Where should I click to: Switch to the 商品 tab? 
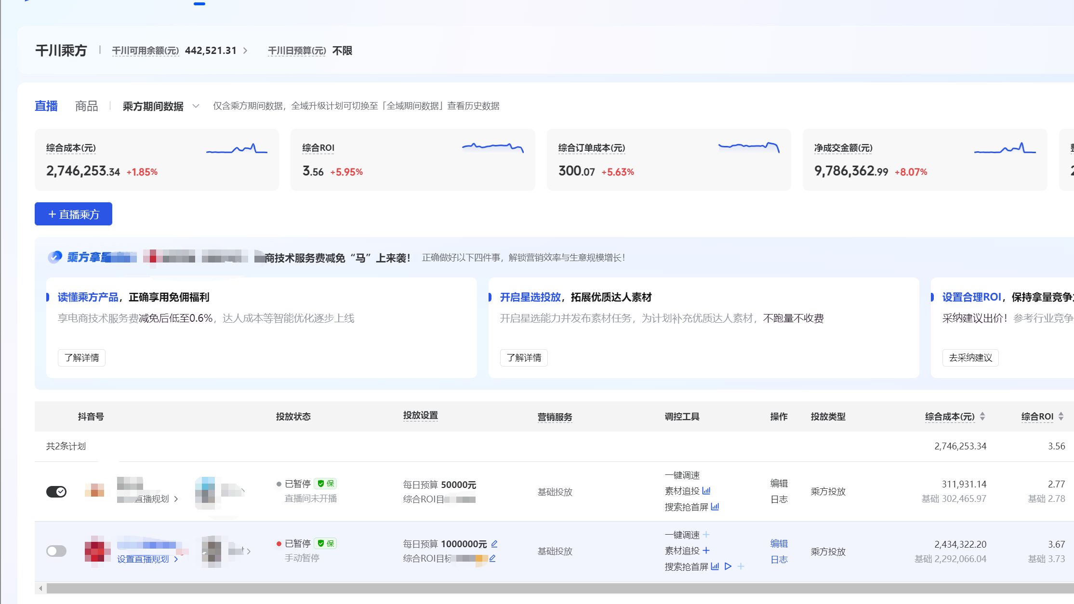pyautogui.click(x=87, y=106)
